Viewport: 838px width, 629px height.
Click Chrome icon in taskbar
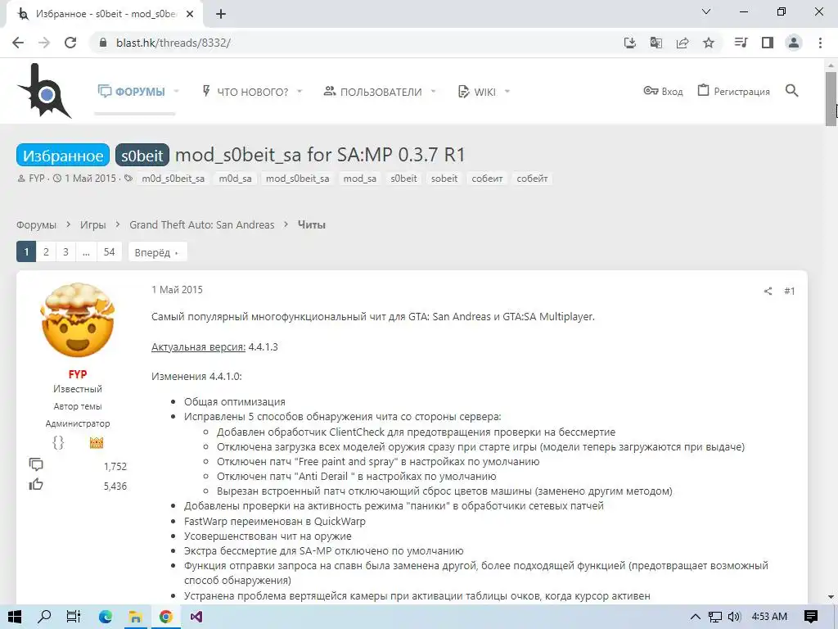(165, 617)
